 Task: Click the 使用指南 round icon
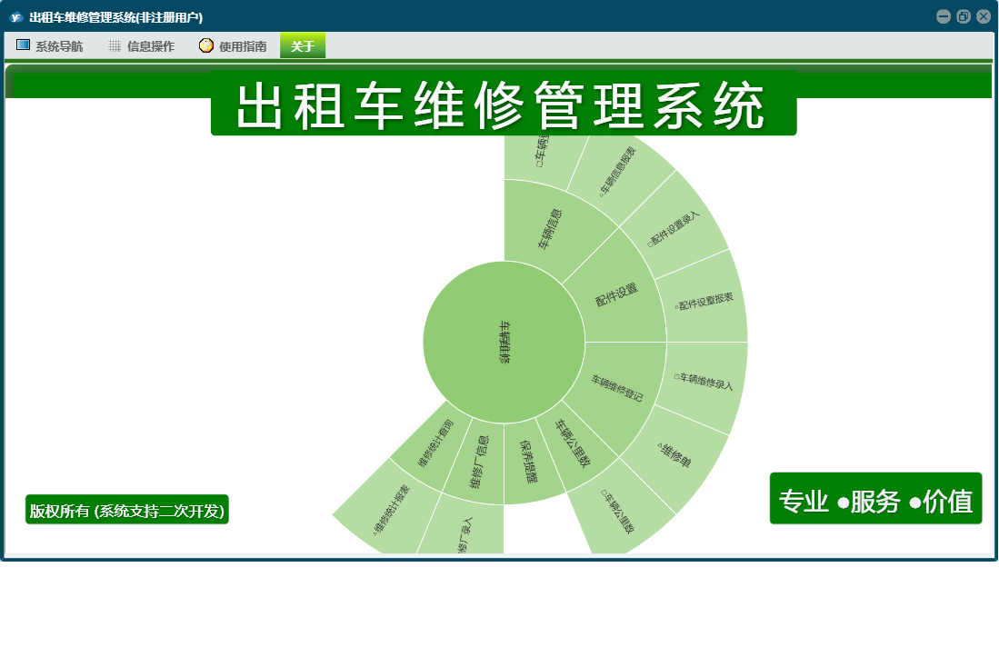206,45
